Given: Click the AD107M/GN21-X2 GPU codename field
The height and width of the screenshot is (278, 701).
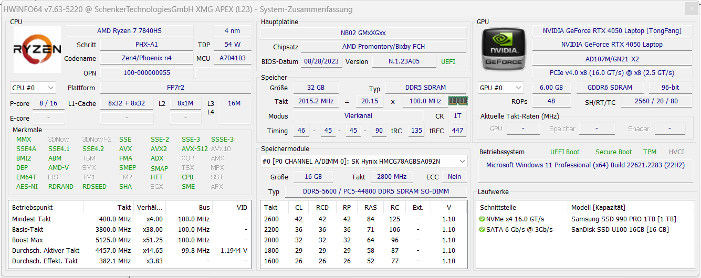Looking at the screenshot, I should [x=612, y=59].
